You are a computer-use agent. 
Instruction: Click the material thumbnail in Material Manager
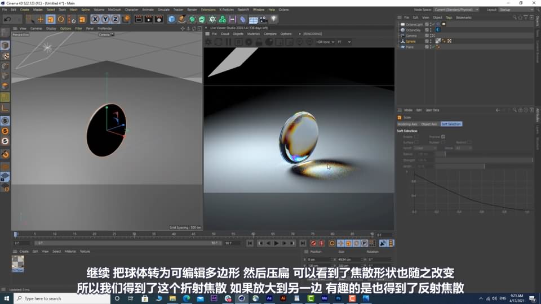pos(18,262)
